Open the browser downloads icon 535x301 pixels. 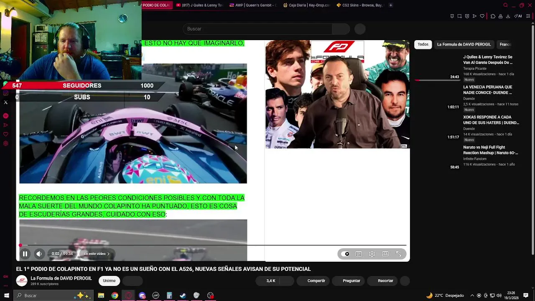click(x=508, y=16)
